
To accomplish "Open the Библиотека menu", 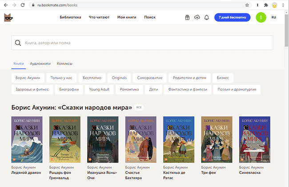I will [x=70, y=17].
